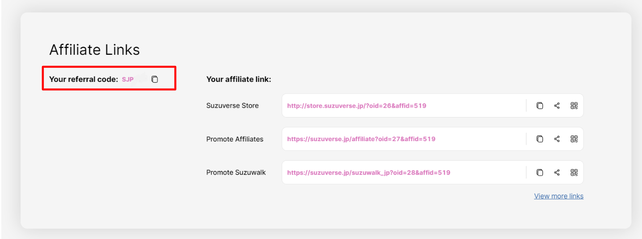This screenshot has height=239, width=642.
Task: Copy the Promote Affiliates link
Action: point(539,139)
